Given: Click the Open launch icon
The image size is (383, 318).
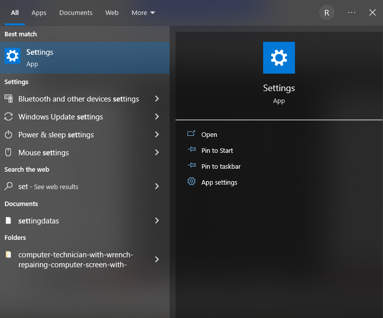Looking at the screenshot, I should tap(191, 133).
